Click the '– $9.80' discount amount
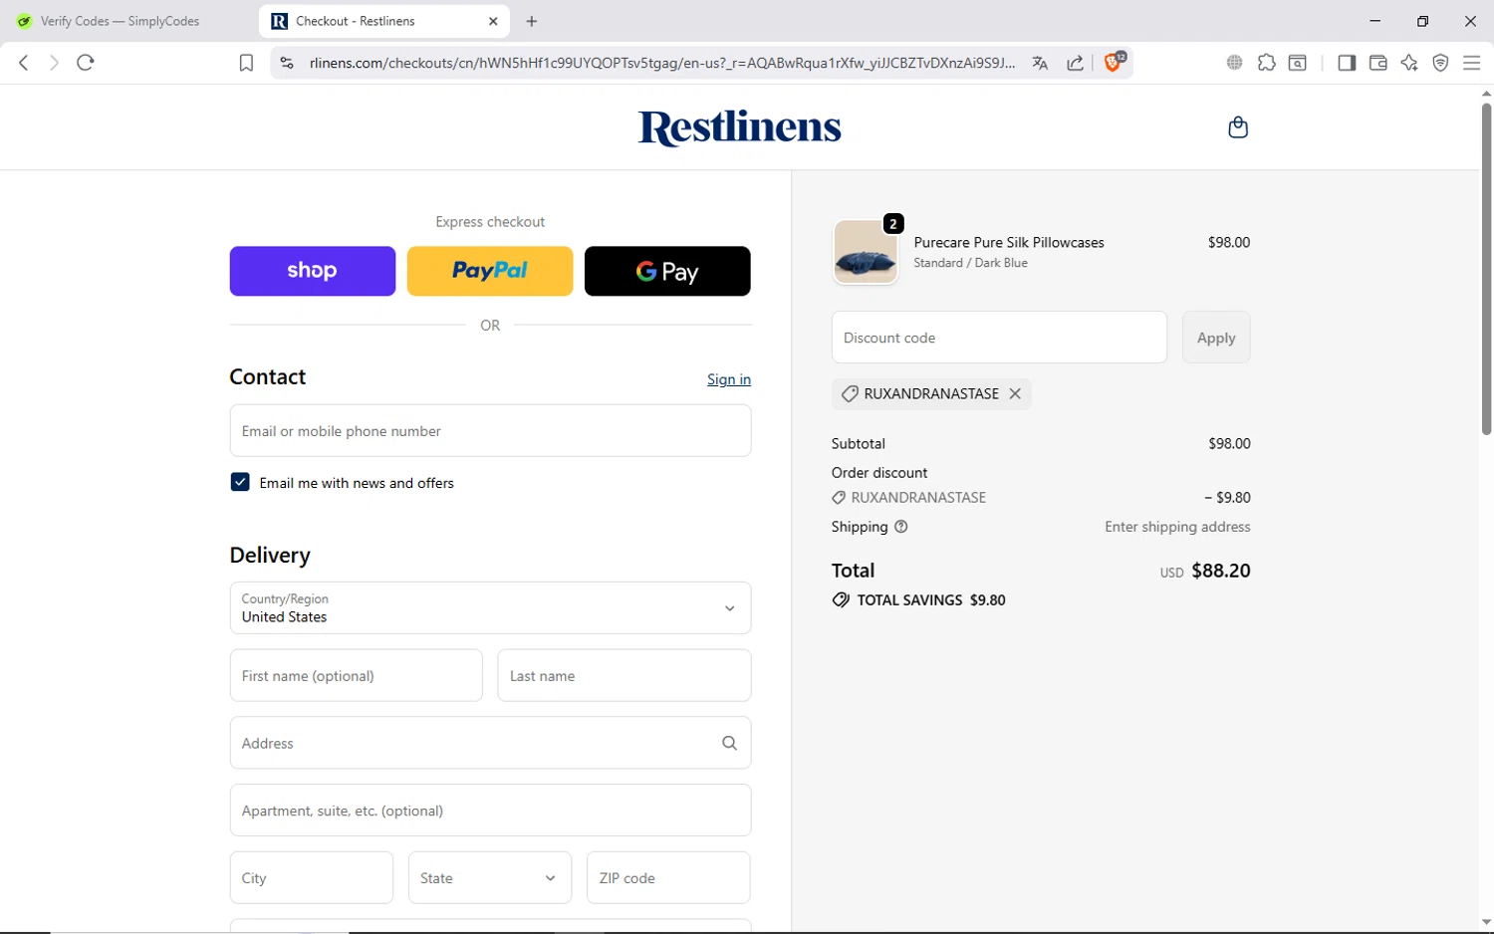This screenshot has height=934, width=1494. 1227,497
